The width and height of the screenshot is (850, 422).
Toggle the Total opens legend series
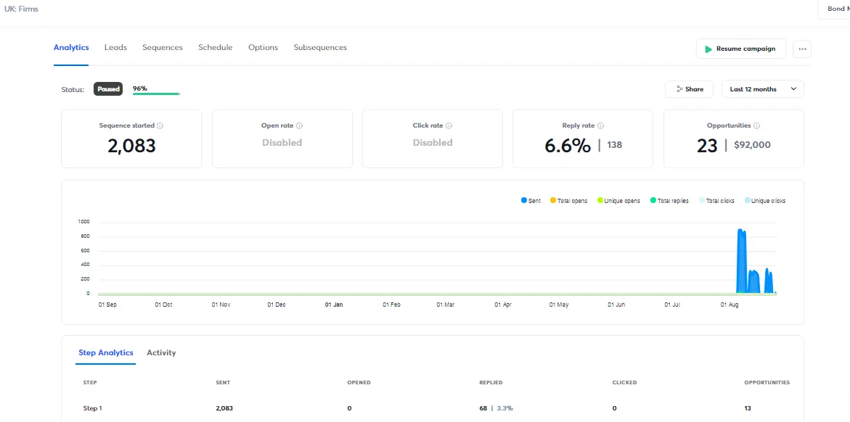pos(568,200)
